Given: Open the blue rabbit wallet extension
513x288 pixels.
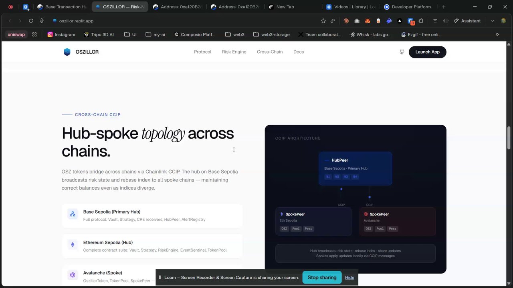Looking at the screenshot, I should [389, 21].
